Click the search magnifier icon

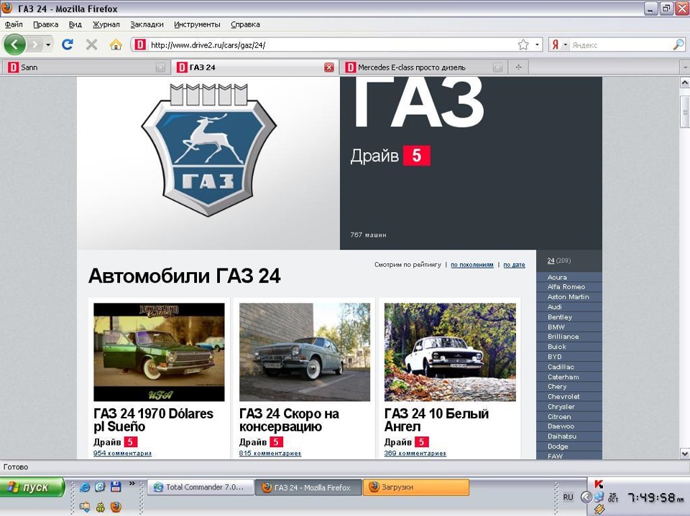678,44
